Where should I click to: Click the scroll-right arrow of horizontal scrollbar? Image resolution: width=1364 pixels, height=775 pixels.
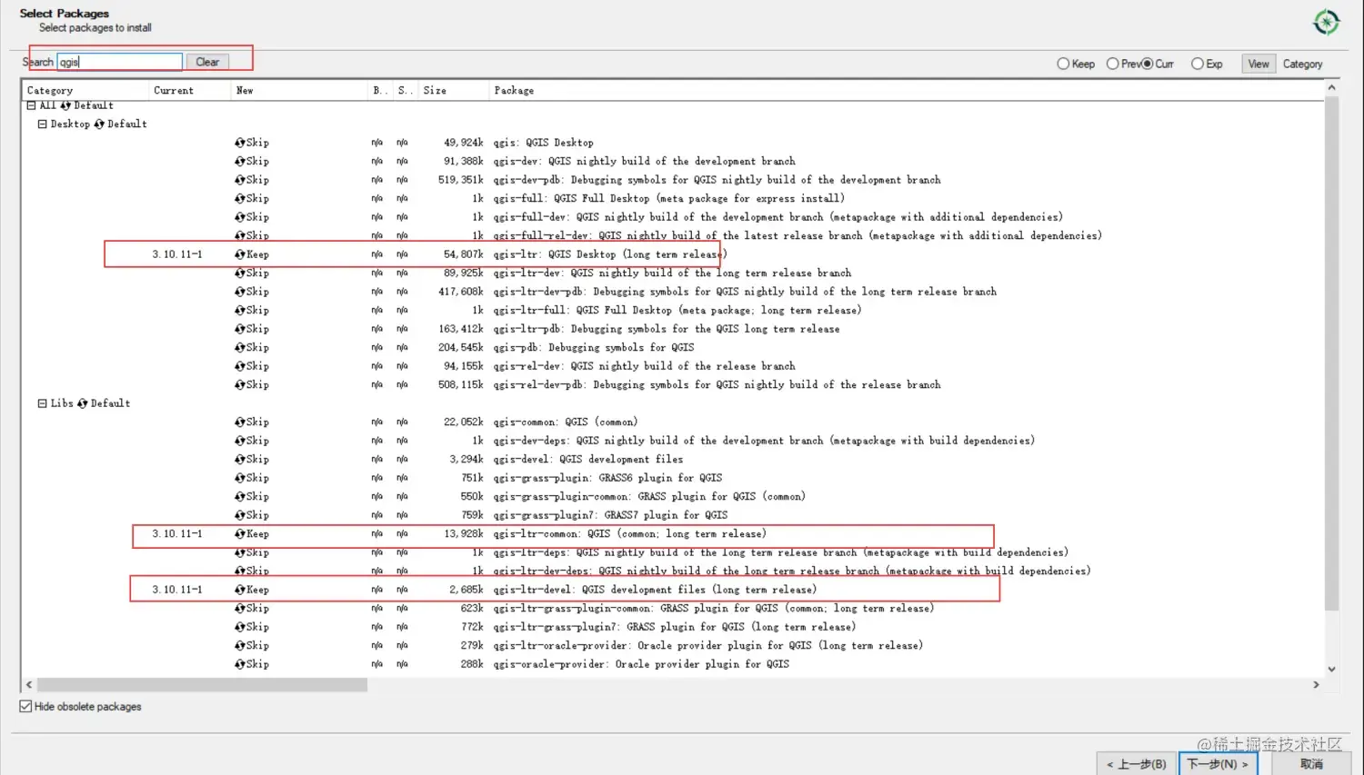click(x=1316, y=685)
